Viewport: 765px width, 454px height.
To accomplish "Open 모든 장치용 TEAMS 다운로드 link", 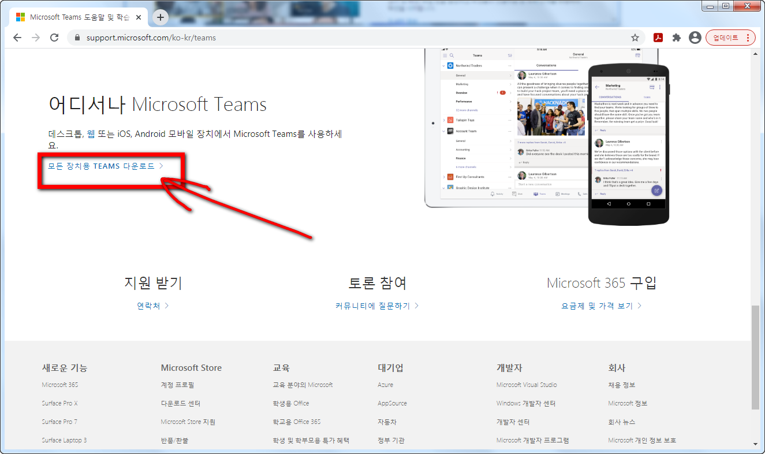I will tap(106, 166).
